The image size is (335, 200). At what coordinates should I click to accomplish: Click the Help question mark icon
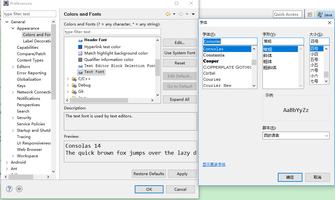9,189
